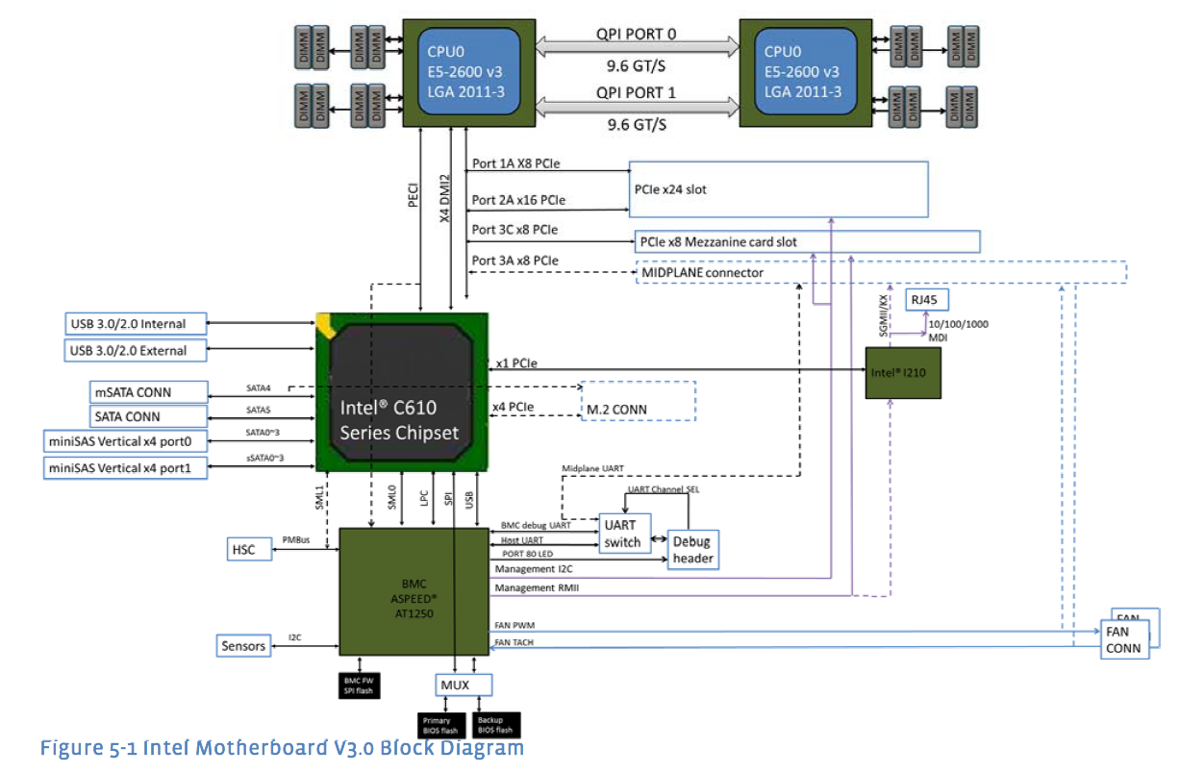Select the BMC FW SPI flash block

pos(358,686)
